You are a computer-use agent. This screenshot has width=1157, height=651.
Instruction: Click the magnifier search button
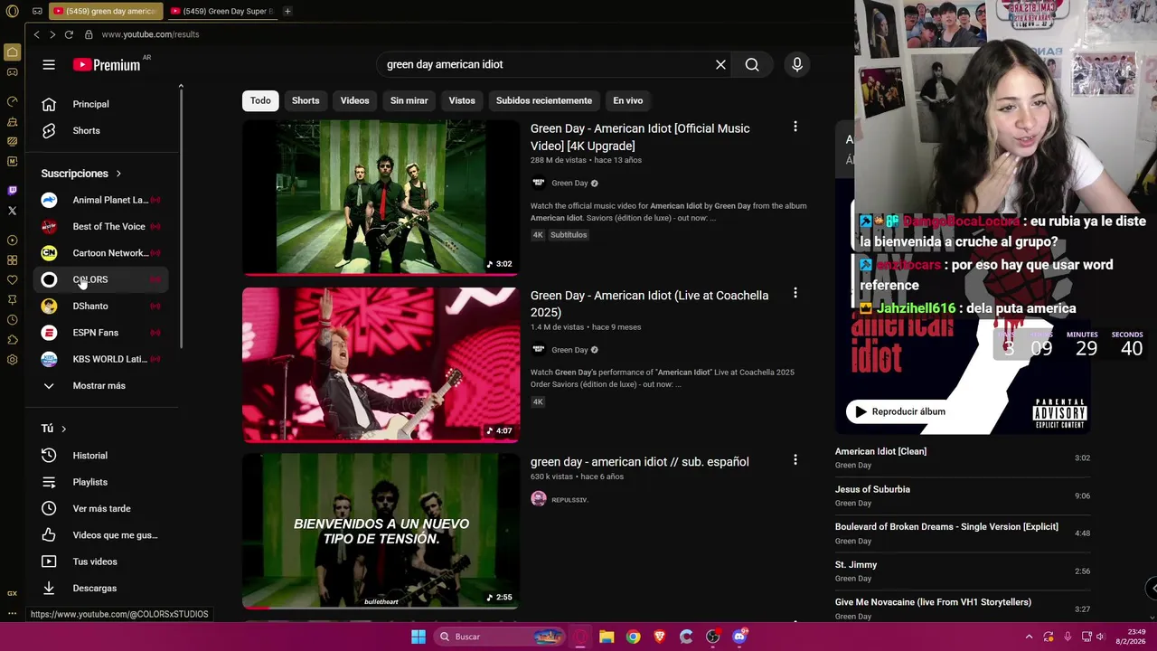(752, 64)
